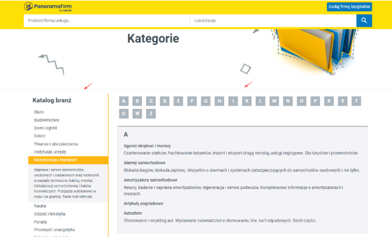
Task: Open the Agenci okrętowi i morscy link
Action: click(147, 146)
